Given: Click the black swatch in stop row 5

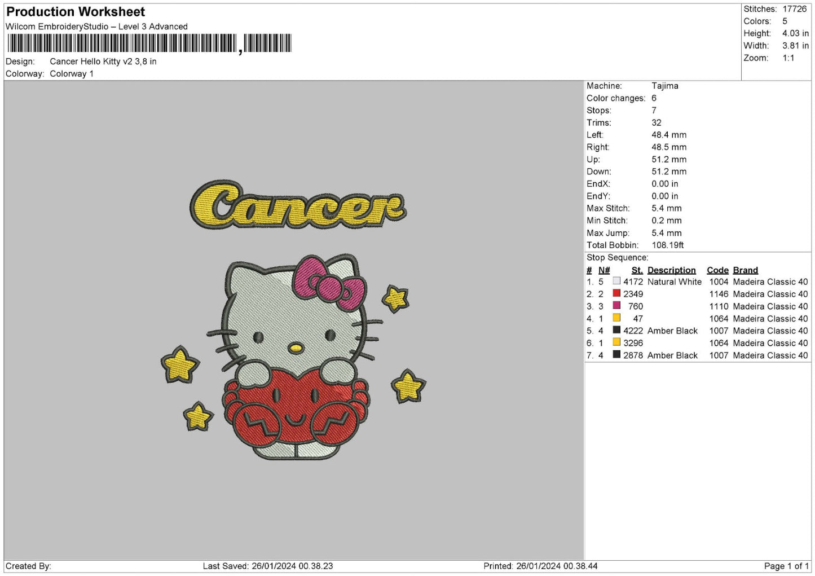Looking at the screenshot, I should point(616,330).
